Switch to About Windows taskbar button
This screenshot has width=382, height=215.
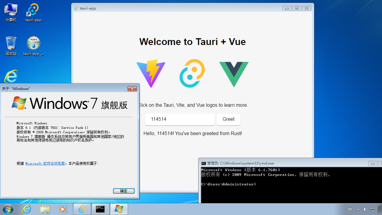(x=119, y=209)
